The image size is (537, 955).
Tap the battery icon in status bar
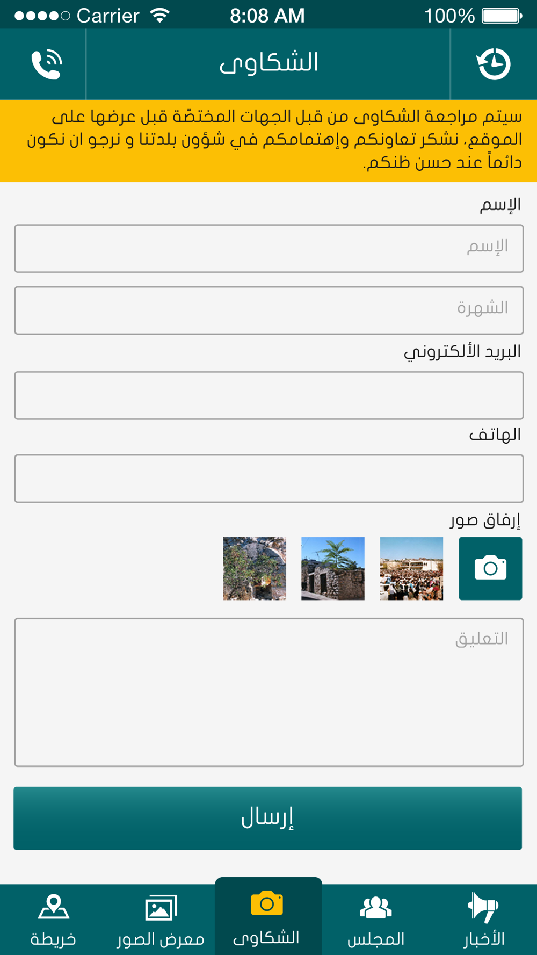click(x=502, y=16)
